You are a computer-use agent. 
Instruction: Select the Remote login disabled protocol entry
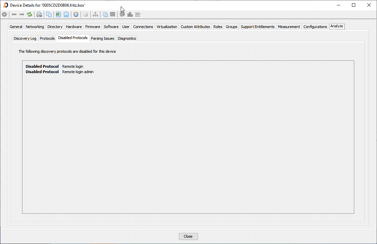point(73,66)
